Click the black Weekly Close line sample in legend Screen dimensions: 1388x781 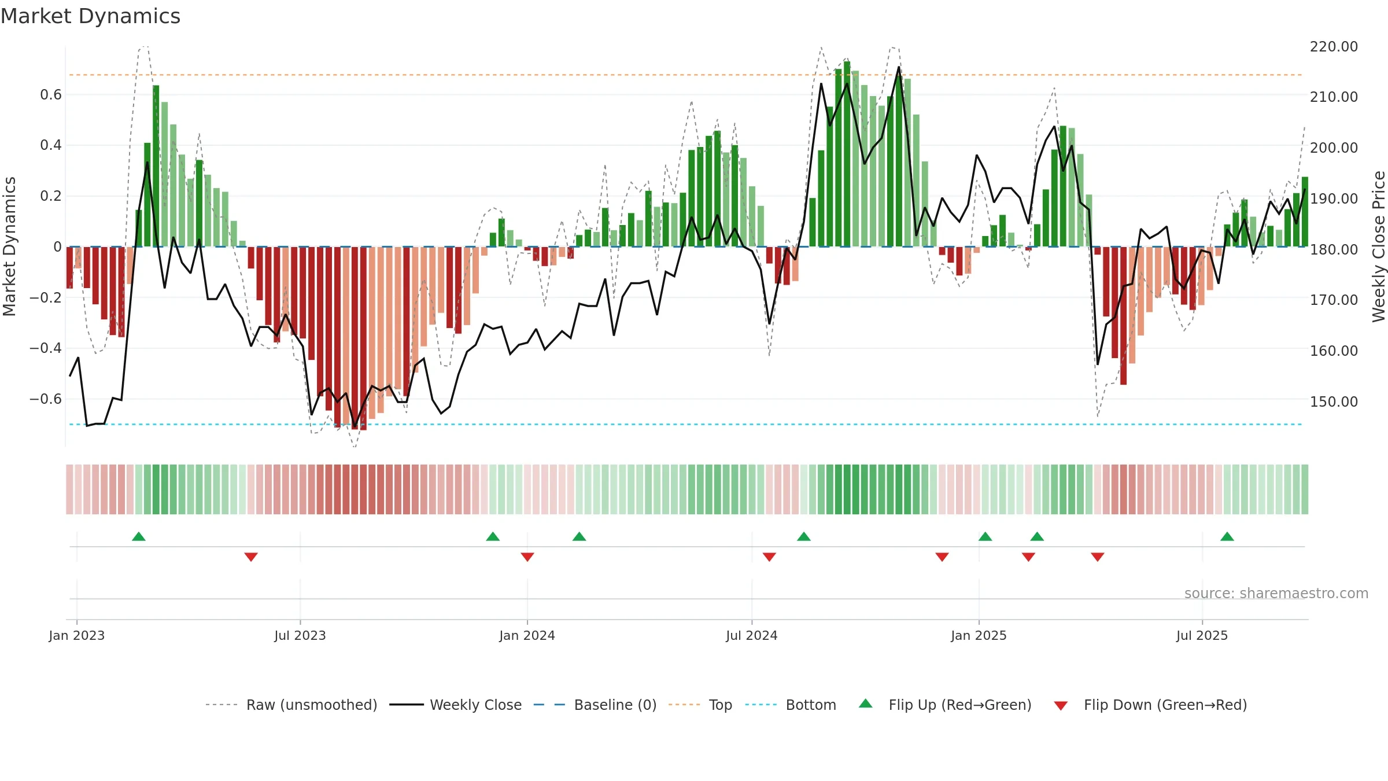(x=407, y=705)
